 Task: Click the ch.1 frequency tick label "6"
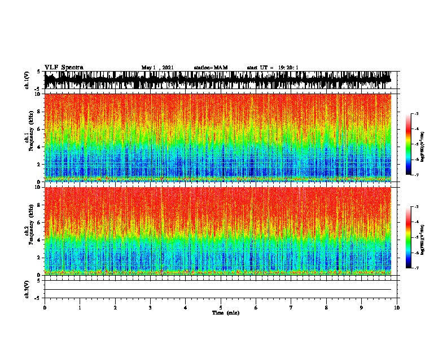coord(40,129)
